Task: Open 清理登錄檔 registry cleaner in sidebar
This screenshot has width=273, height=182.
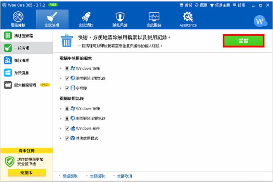Action: [x=27, y=36]
